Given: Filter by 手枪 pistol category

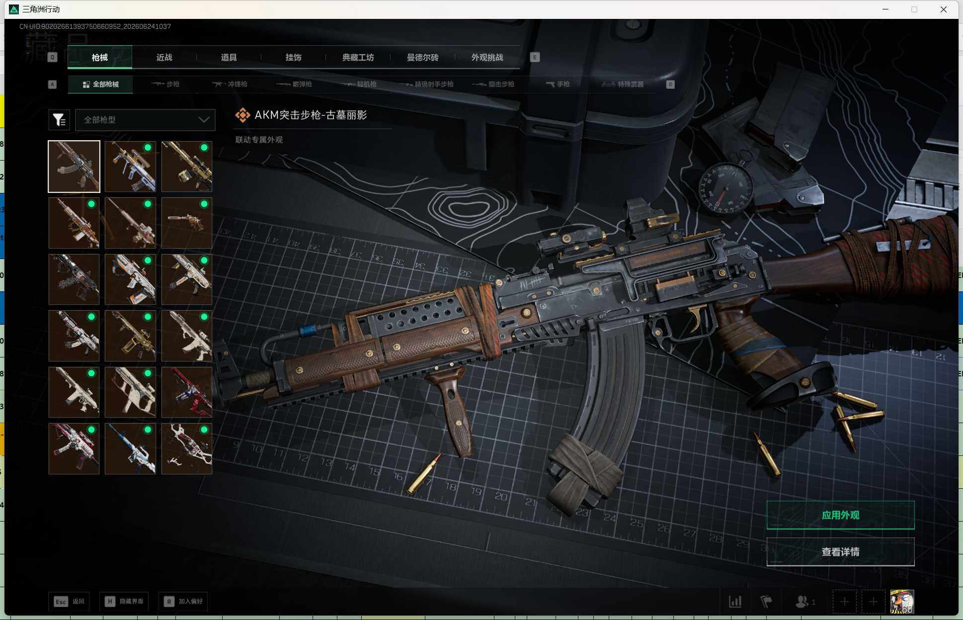Looking at the screenshot, I should pos(558,85).
